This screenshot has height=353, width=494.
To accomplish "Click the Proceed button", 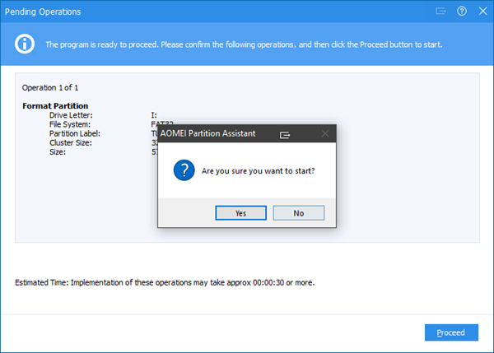I will [451, 332].
